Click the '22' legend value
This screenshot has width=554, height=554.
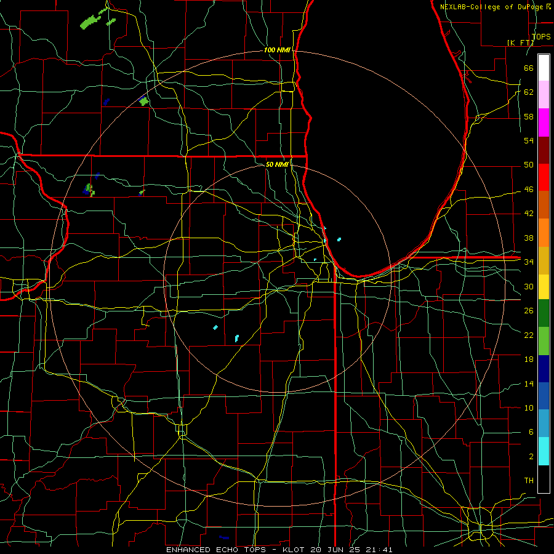(x=529, y=335)
